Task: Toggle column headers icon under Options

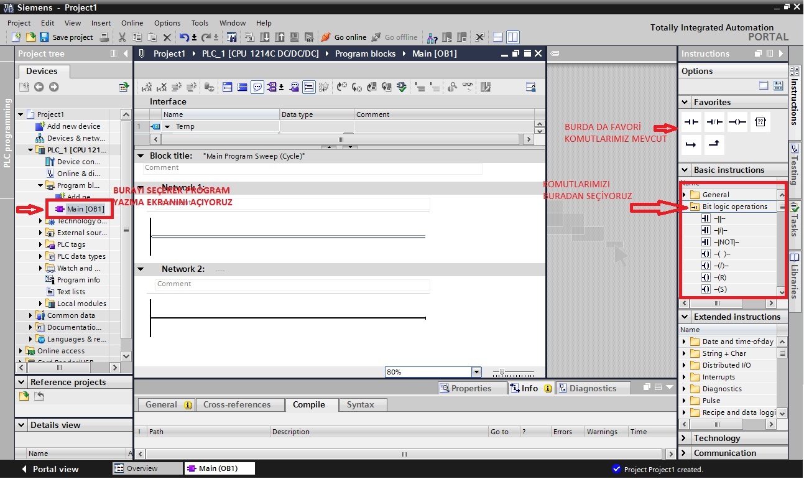Action: [x=778, y=86]
